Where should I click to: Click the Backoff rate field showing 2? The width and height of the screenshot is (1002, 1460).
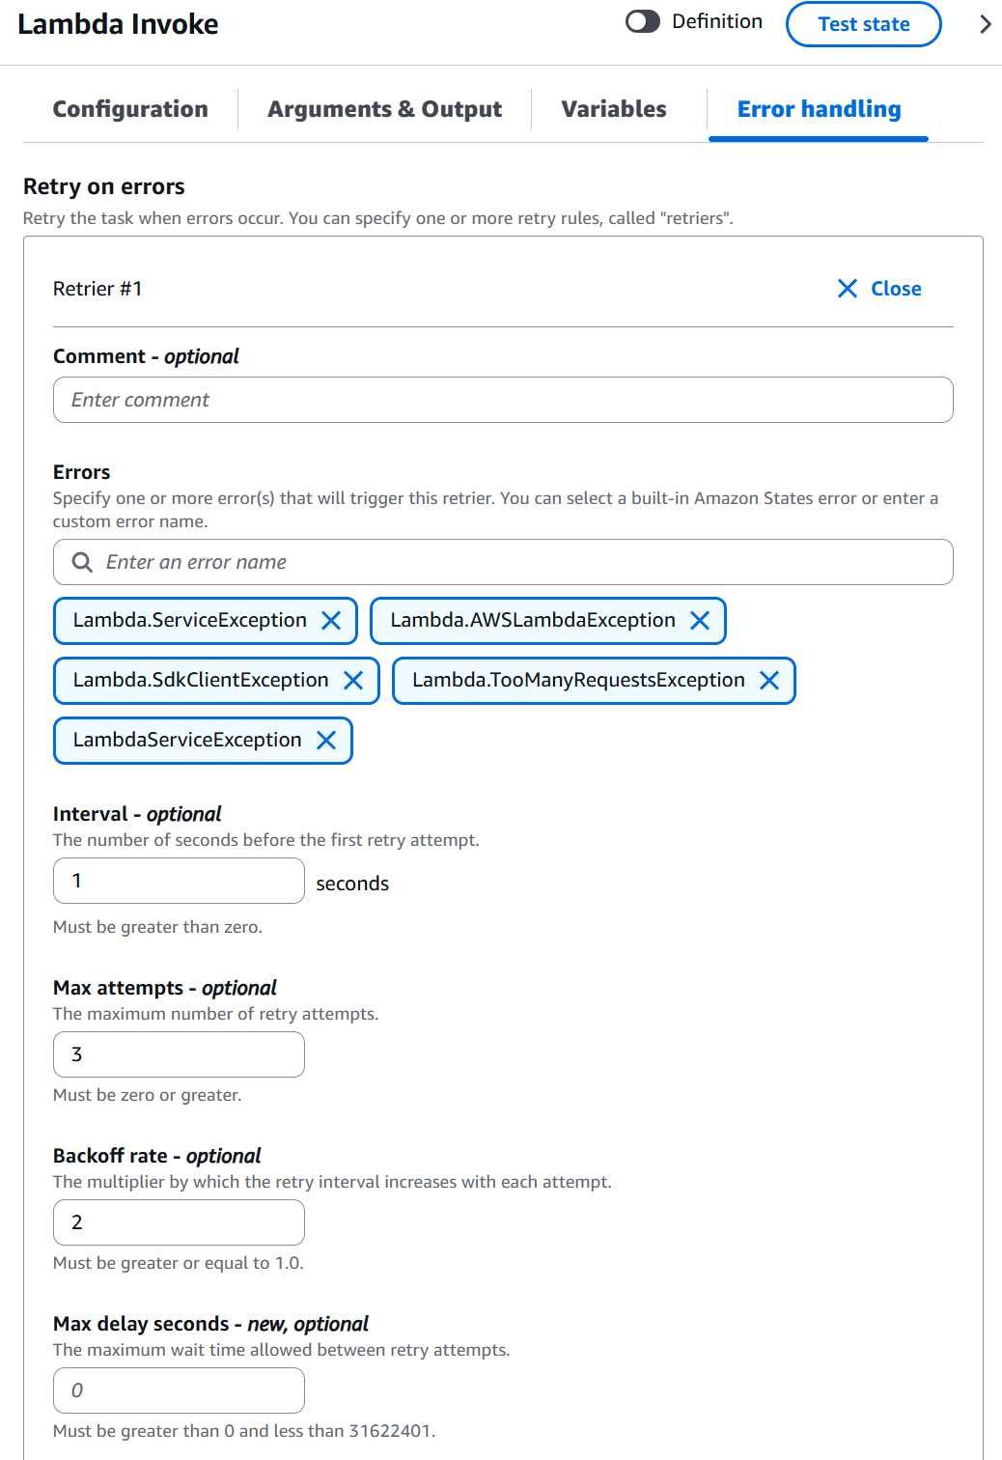click(178, 1221)
